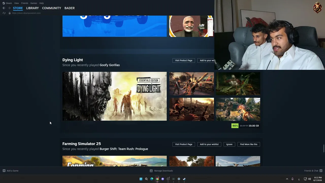Open the Goofy Gorillas link

pyautogui.click(x=110, y=65)
